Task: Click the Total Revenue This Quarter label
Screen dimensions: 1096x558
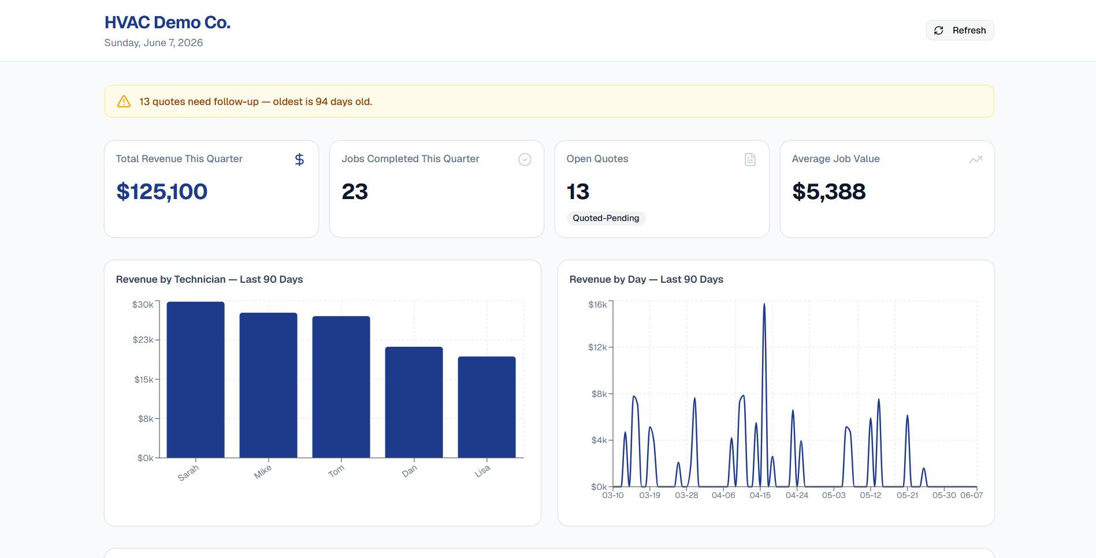Action: point(179,159)
